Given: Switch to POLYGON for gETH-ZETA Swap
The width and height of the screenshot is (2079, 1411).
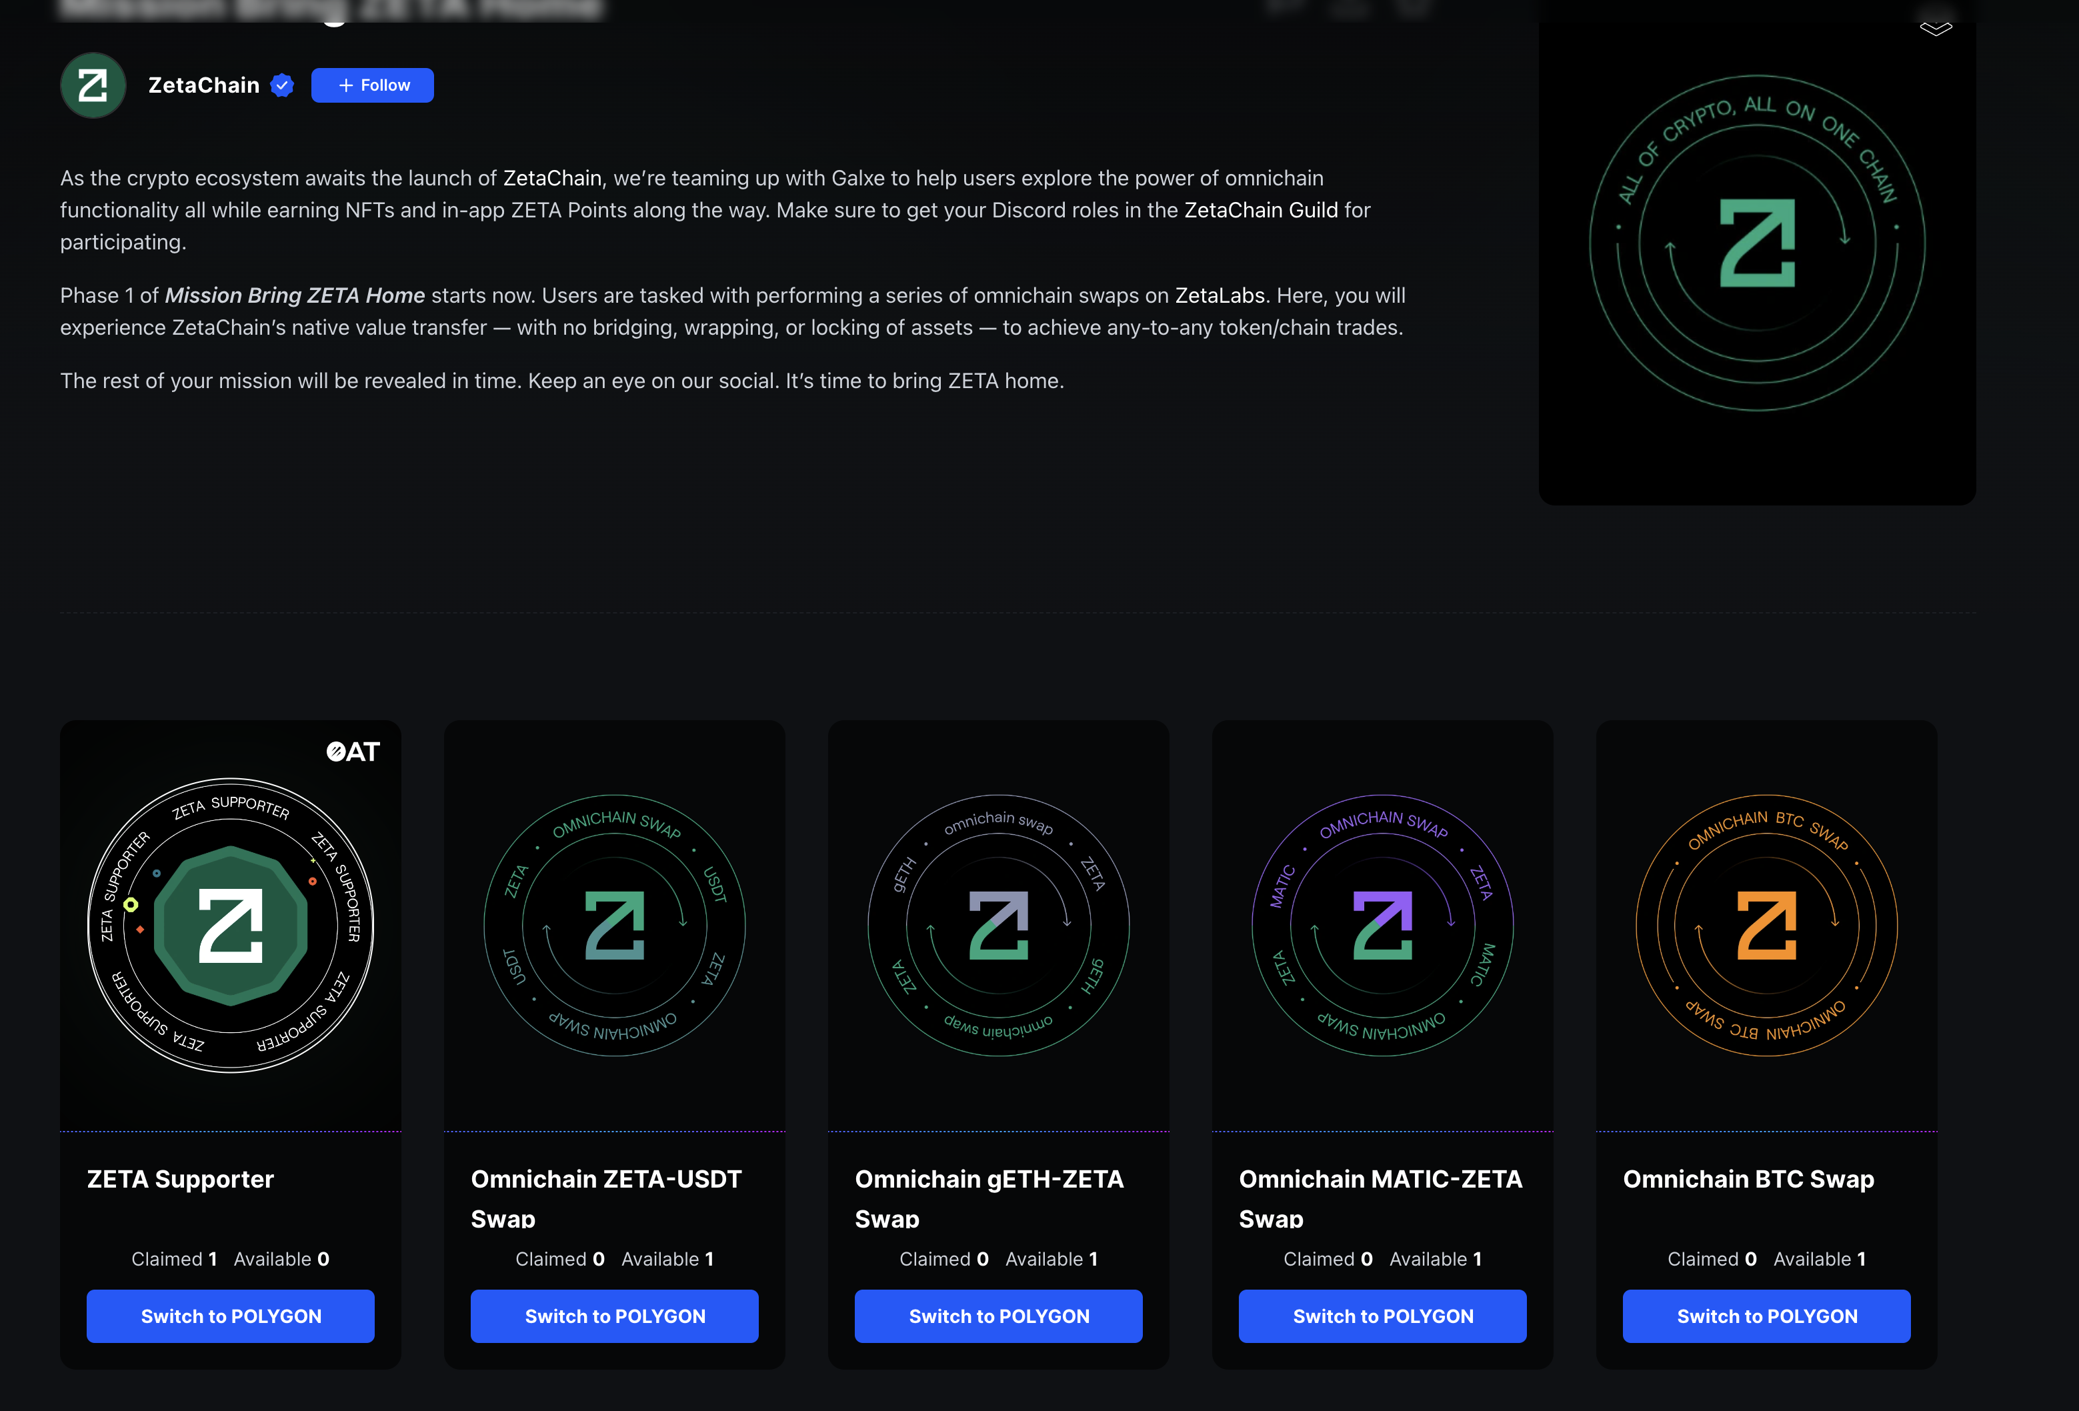Looking at the screenshot, I should tap(998, 1315).
